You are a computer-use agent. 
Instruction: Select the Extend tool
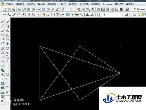point(7,66)
